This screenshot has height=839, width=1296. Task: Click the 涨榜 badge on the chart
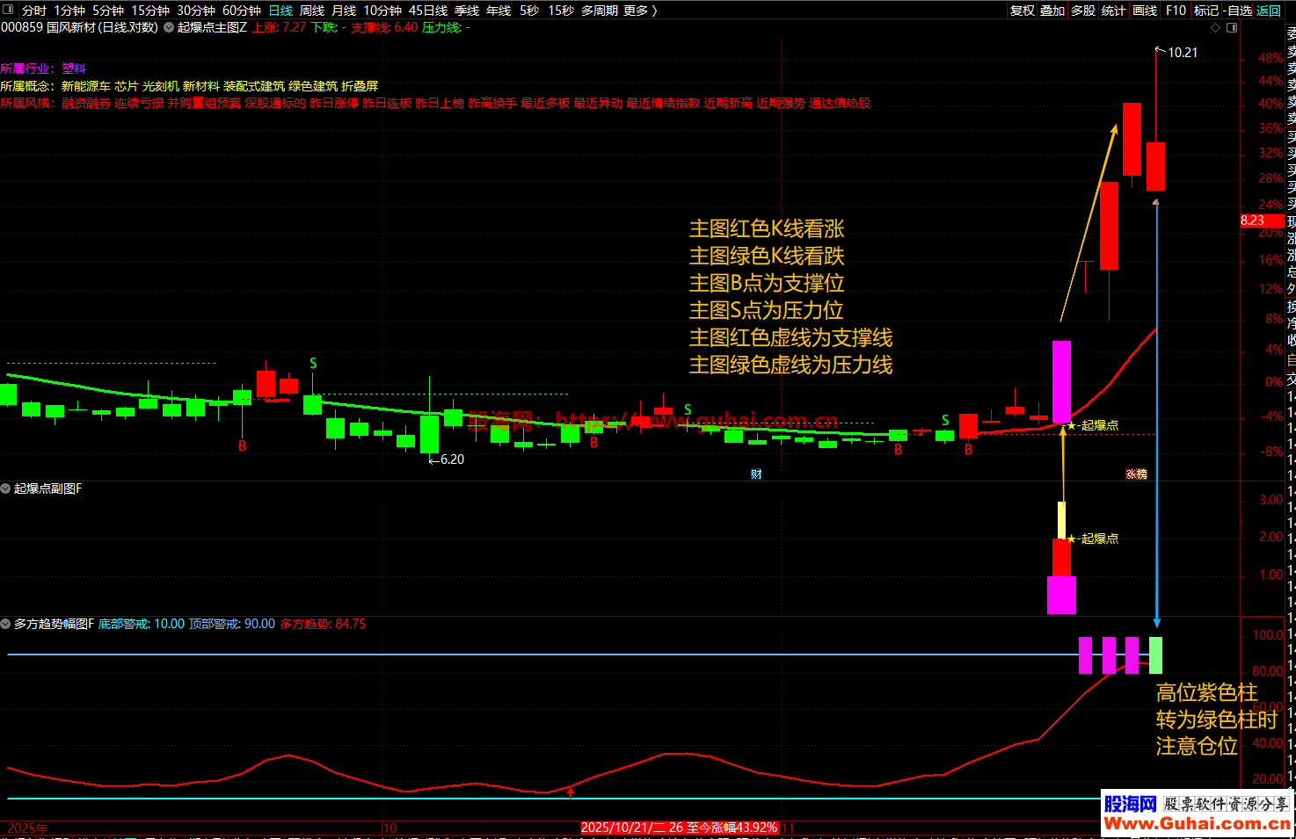1136,474
